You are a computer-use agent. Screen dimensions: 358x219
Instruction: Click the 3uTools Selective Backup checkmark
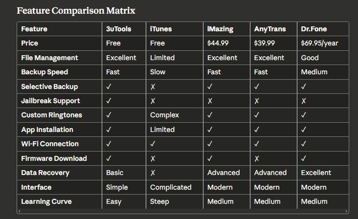pyautogui.click(x=109, y=87)
